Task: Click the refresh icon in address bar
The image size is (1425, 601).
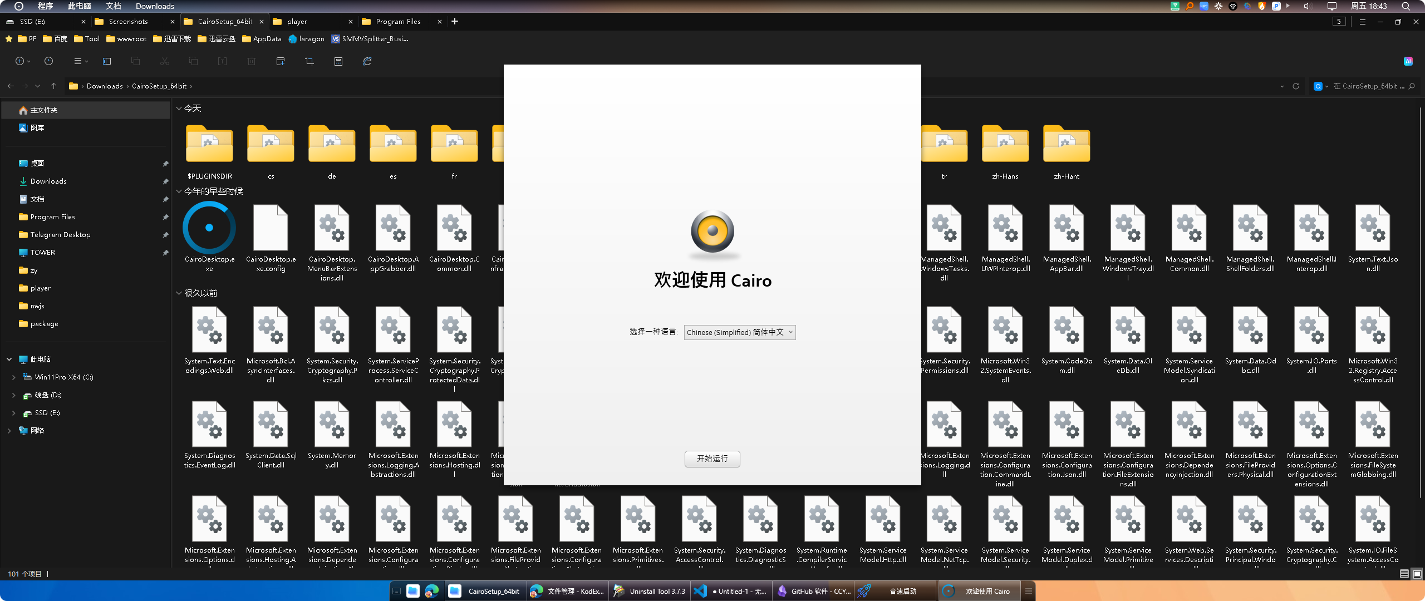Action: pyautogui.click(x=1296, y=86)
